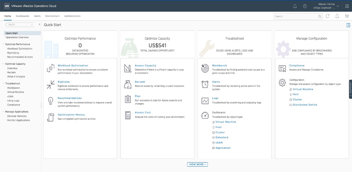Click the Logs chart icon
This screenshot has height=172, width=352.
[205, 101]
